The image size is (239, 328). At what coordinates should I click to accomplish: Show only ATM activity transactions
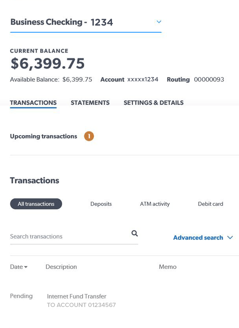click(x=155, y=204)
